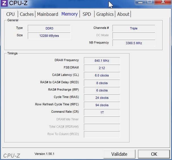
Task: Click the empty DRAM Idle Timer field
Action: point(102,120)
